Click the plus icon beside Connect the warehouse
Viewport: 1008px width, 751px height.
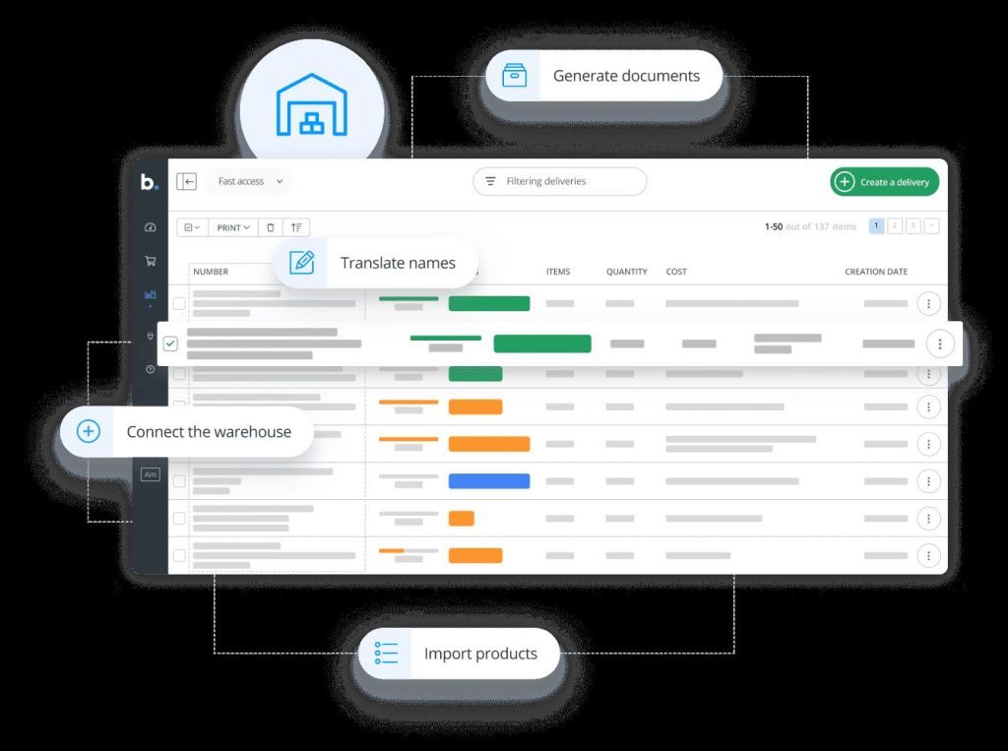tap(88, 431)
